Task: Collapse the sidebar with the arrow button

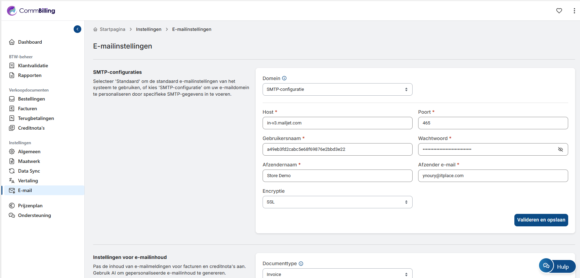Action: [77, 29]
